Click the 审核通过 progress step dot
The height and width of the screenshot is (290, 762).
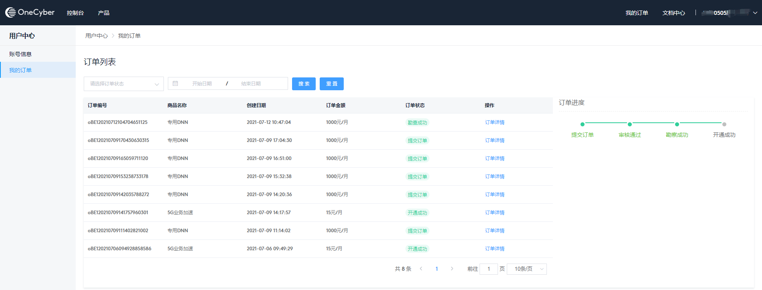point(629,124)
